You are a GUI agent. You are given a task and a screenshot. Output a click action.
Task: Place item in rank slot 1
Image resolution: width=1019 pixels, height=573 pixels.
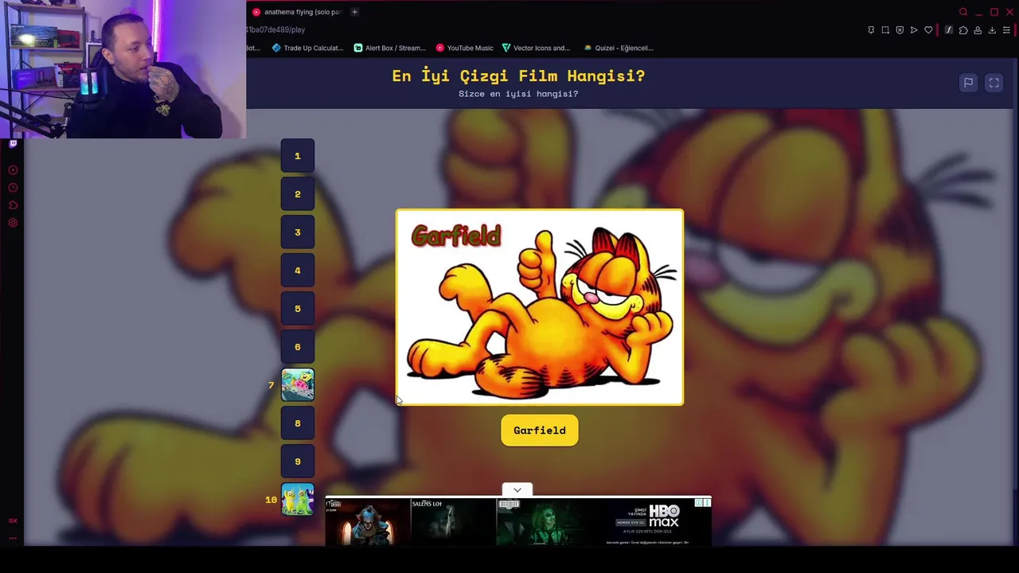click(298, 156)
